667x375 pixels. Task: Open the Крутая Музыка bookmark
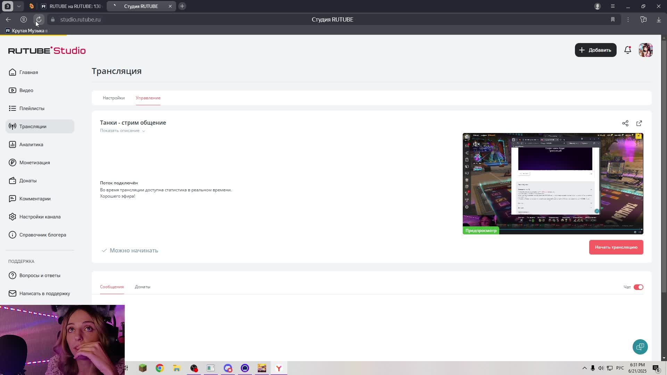pyautogui.click(x=27, y=31)
